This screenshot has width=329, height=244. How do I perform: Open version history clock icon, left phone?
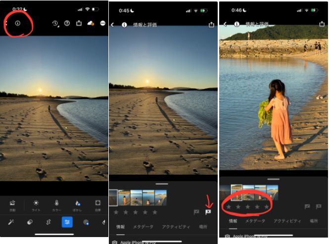point(55,23)
